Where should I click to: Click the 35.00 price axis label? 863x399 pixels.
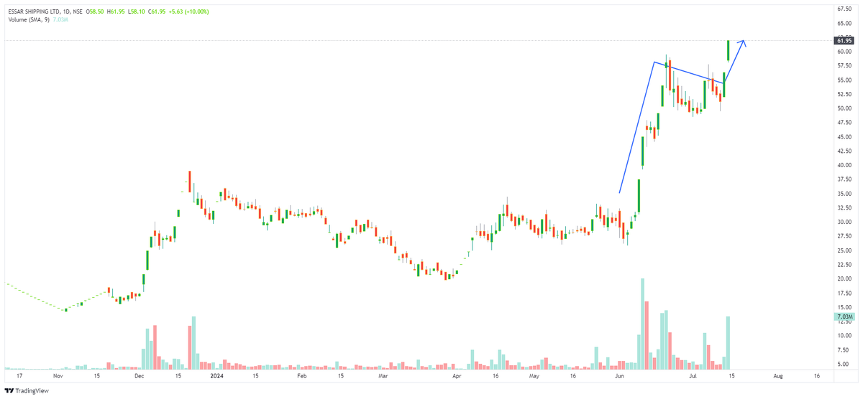tap(844, 194)
